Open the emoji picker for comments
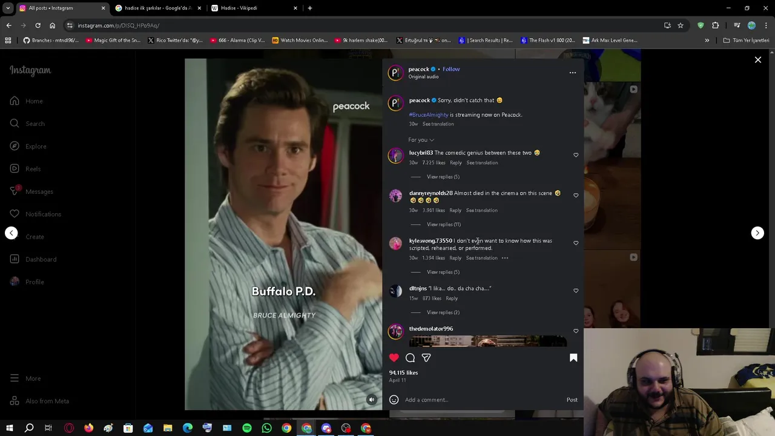Screen dimensions: 775x436 pos(394,400)
